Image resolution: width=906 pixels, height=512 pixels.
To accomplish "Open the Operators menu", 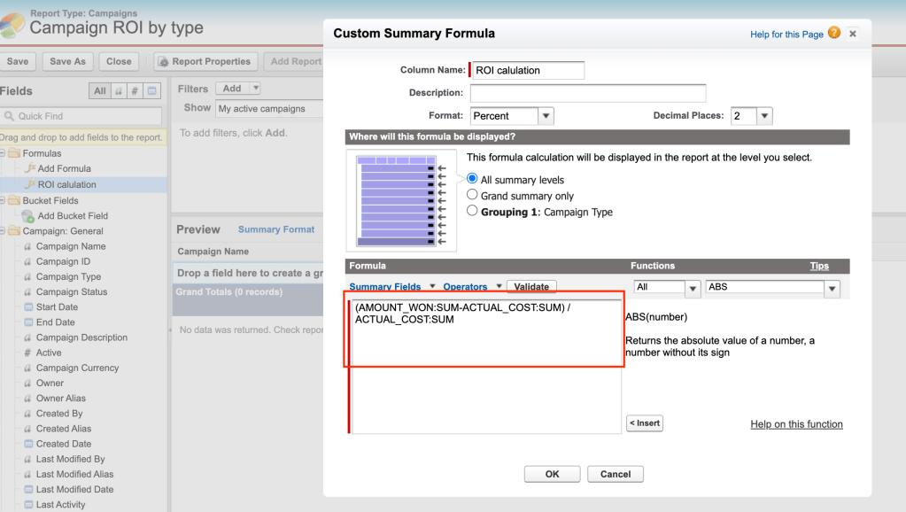I will 472,287.
